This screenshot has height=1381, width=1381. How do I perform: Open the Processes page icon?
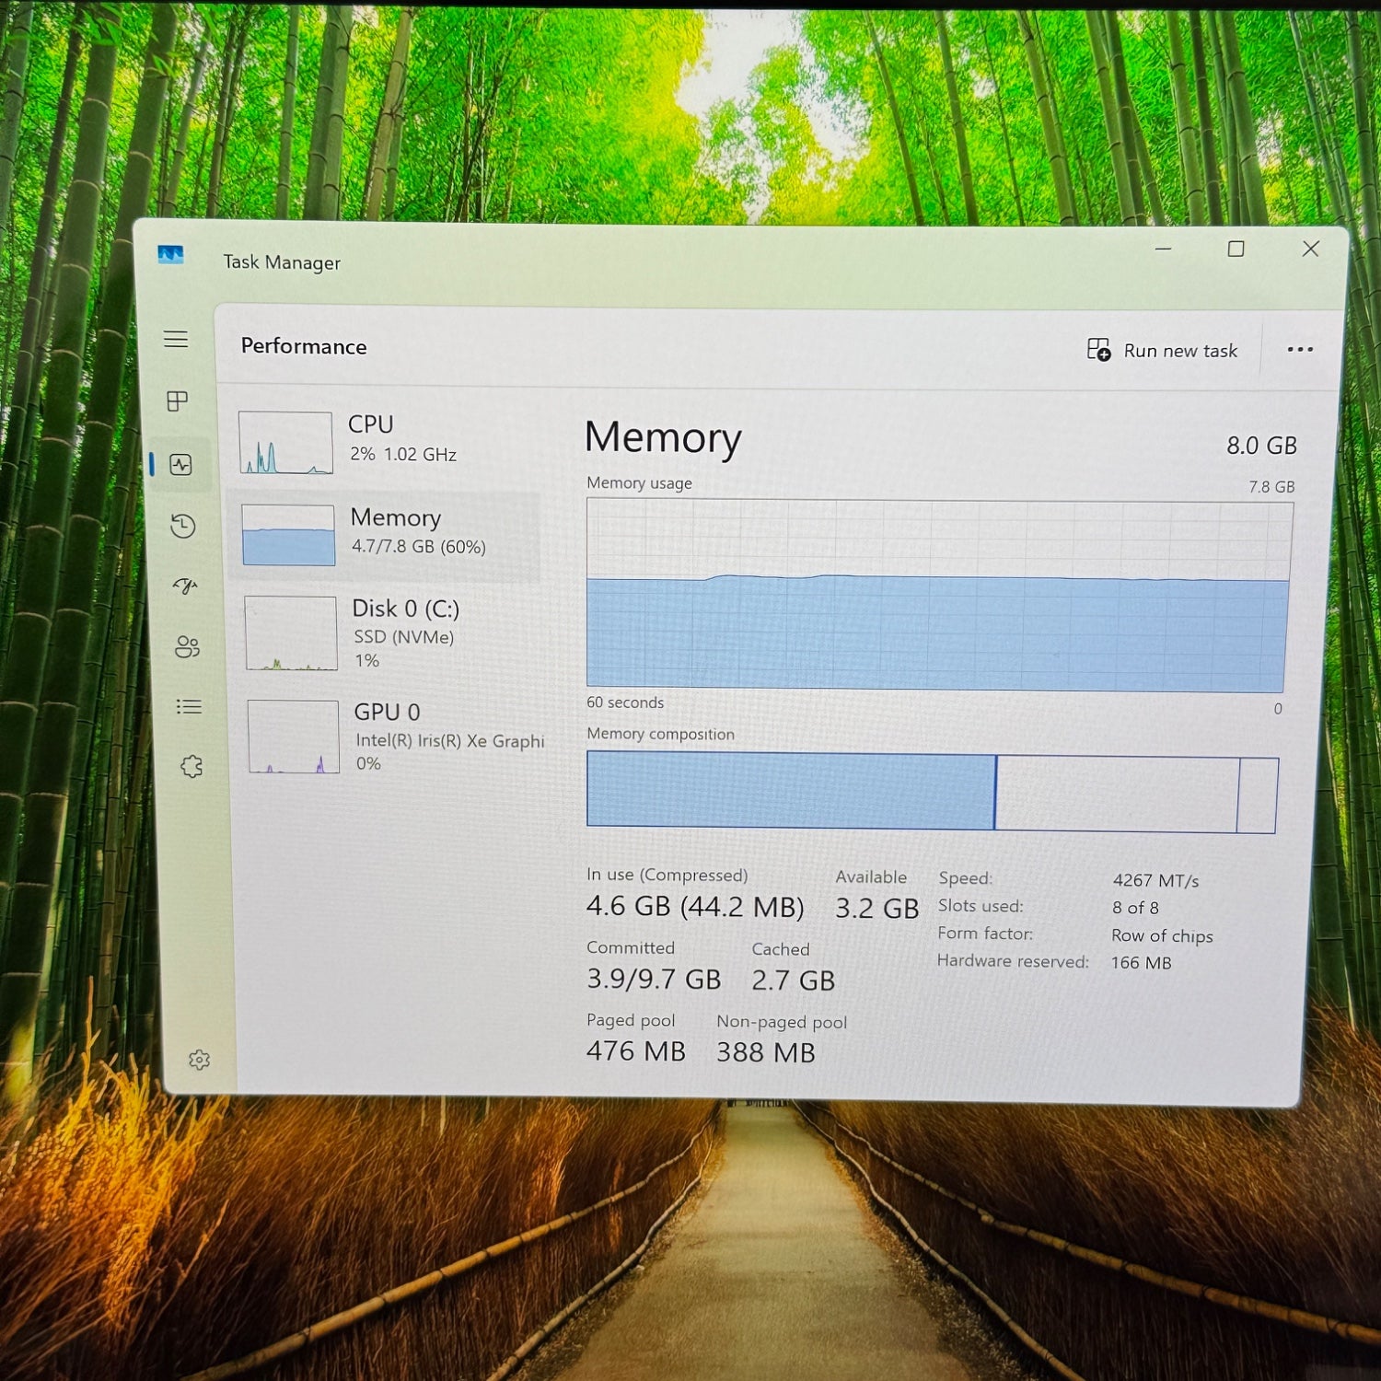tap(178, 401)
